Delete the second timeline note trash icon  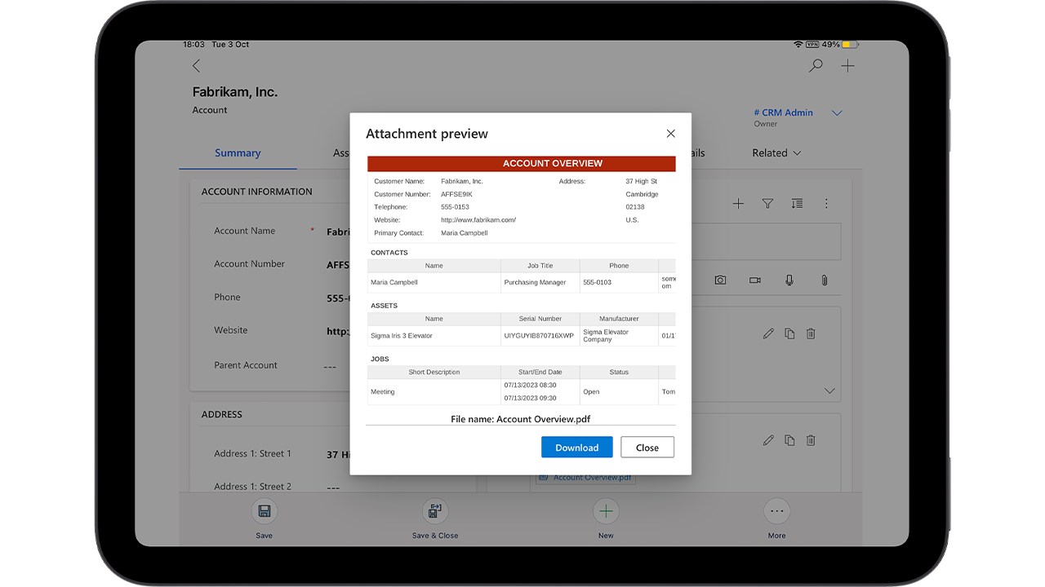(x=811, y=440)
